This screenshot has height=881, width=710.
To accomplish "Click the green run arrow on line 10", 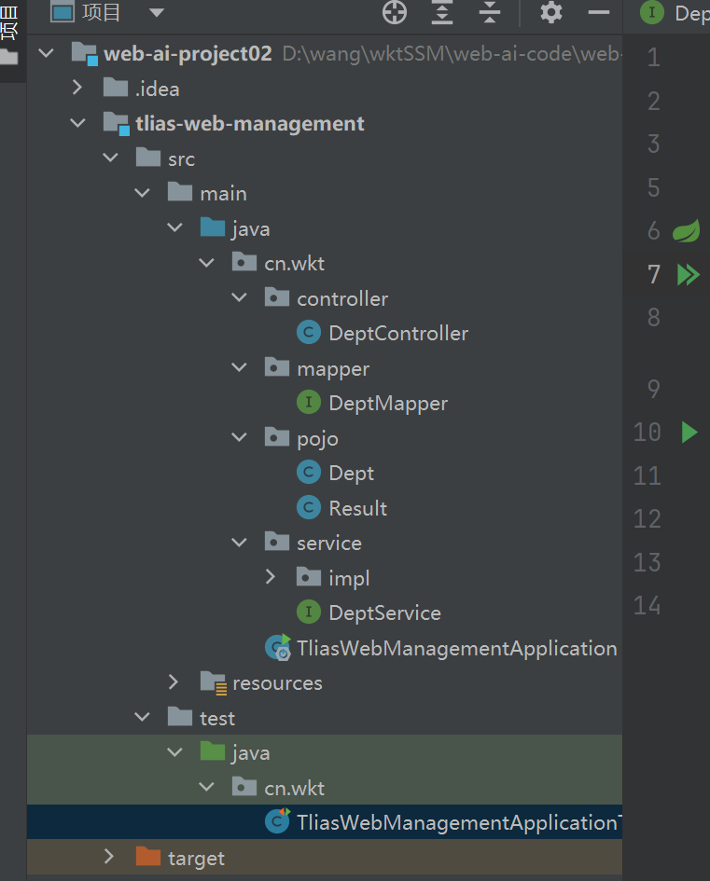I will pyautogui.click(x=689, y=432).
